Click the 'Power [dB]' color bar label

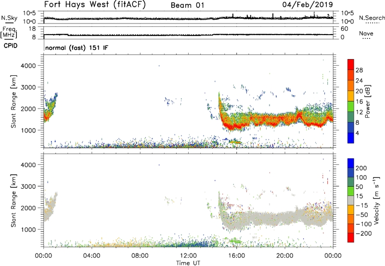pos(368,101)
